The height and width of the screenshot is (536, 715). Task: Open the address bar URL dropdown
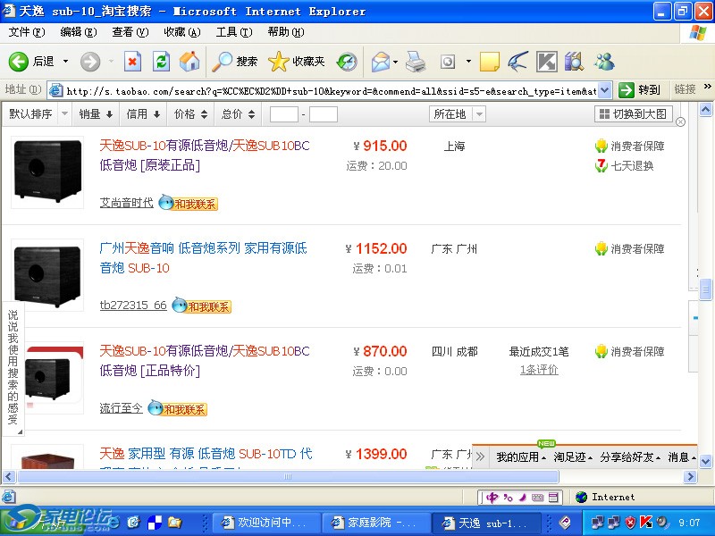pyautogui.click(x=604, y=90)
